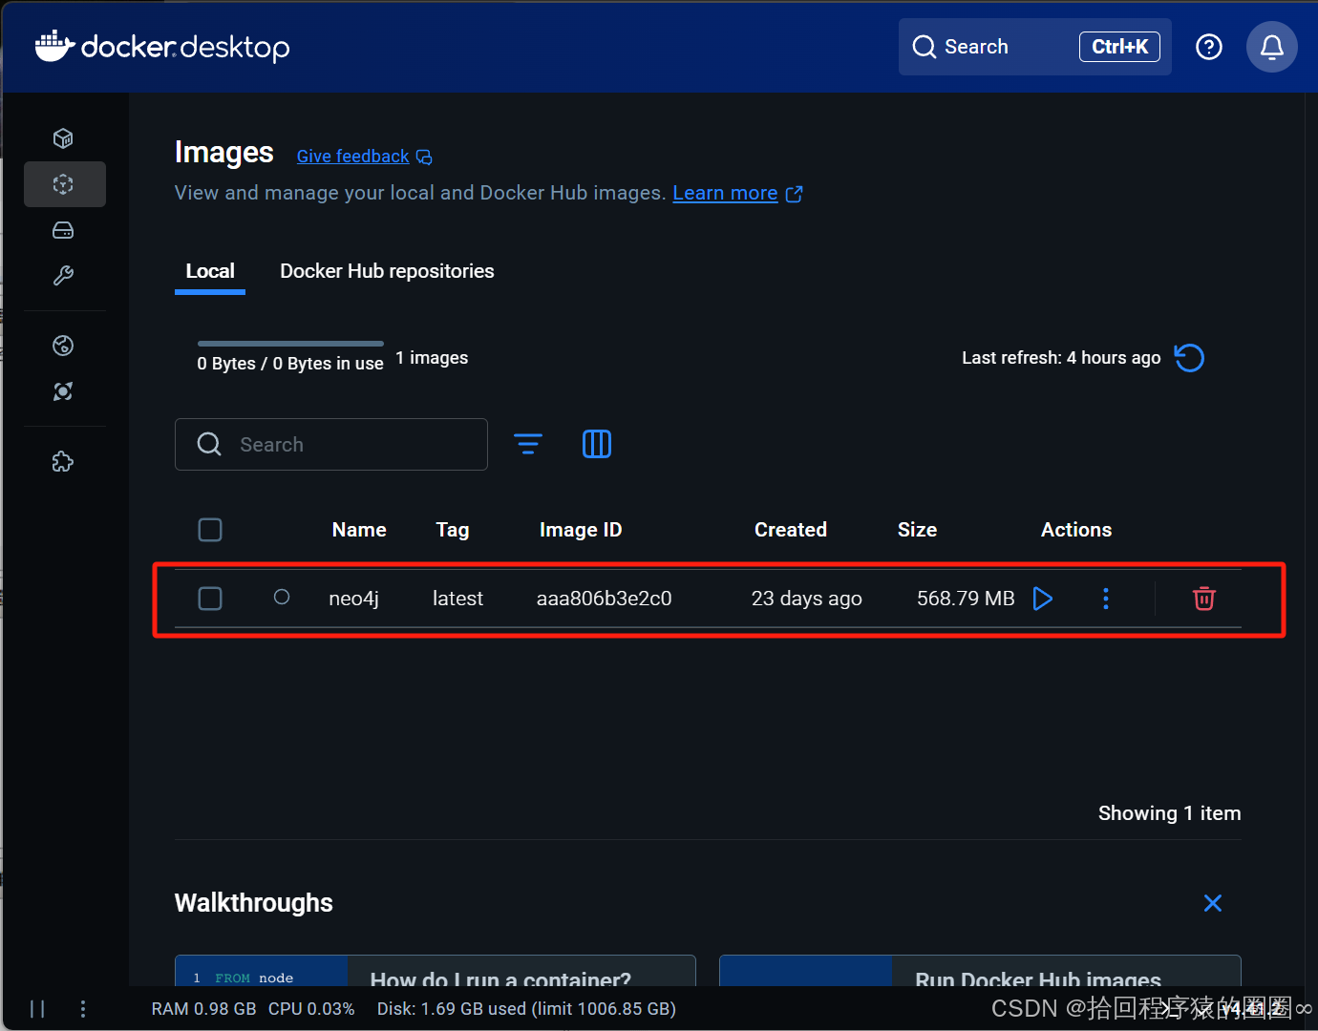Viewport: 1318px width, 1031px height.
Task: Open more actions menu for neo4j
Action: click(1106, 599)
